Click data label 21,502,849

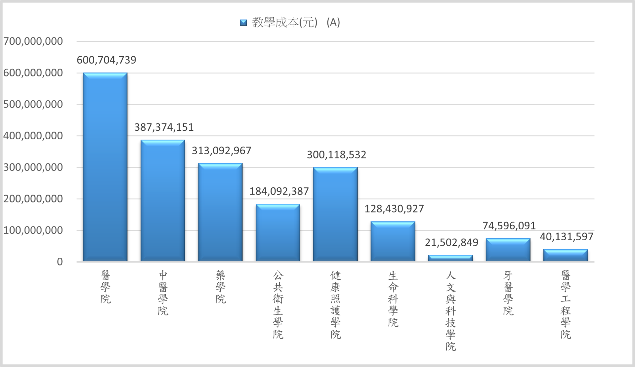[x=452, y=243]
